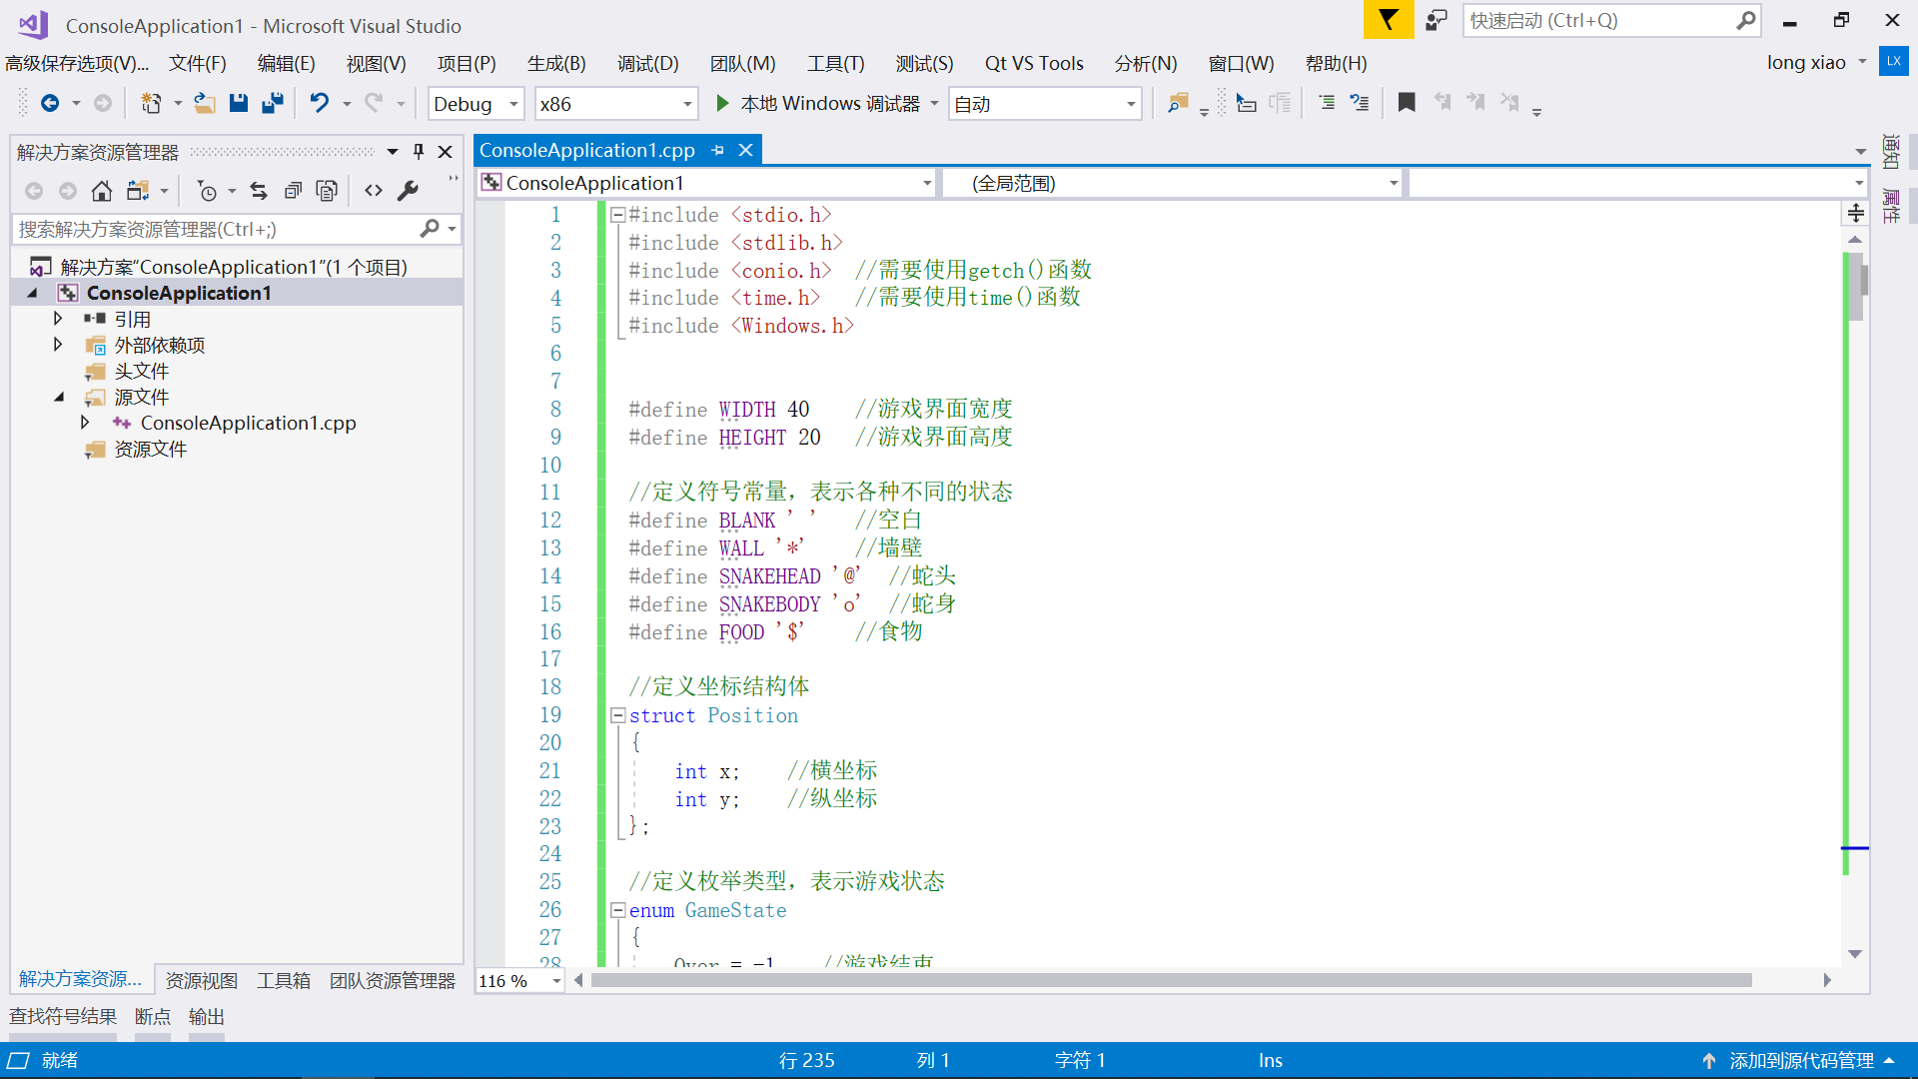Click the Undo arrow icon
Image resolution: width=1918 pixels, height=1079 pixels.
pyautogui.click(x=319, y=103)
